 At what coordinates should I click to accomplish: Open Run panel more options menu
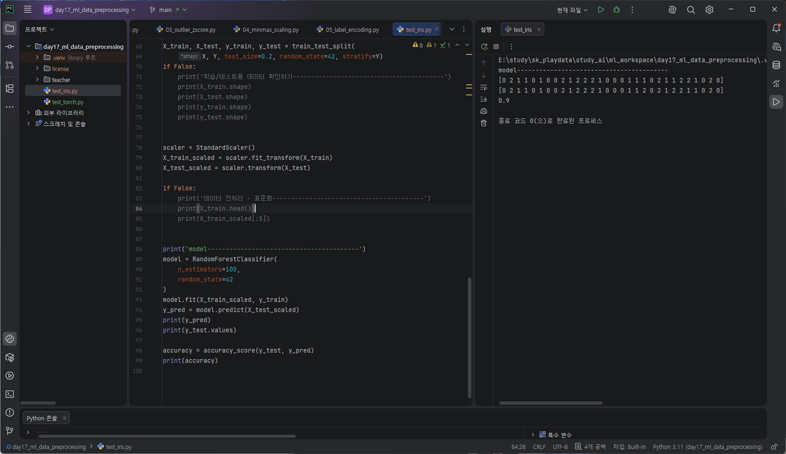(511, 47)
